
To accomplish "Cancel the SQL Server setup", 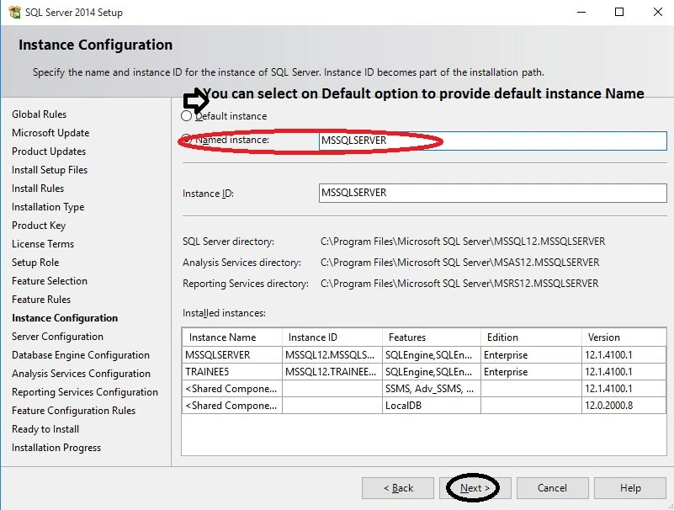I will point(552,488).
